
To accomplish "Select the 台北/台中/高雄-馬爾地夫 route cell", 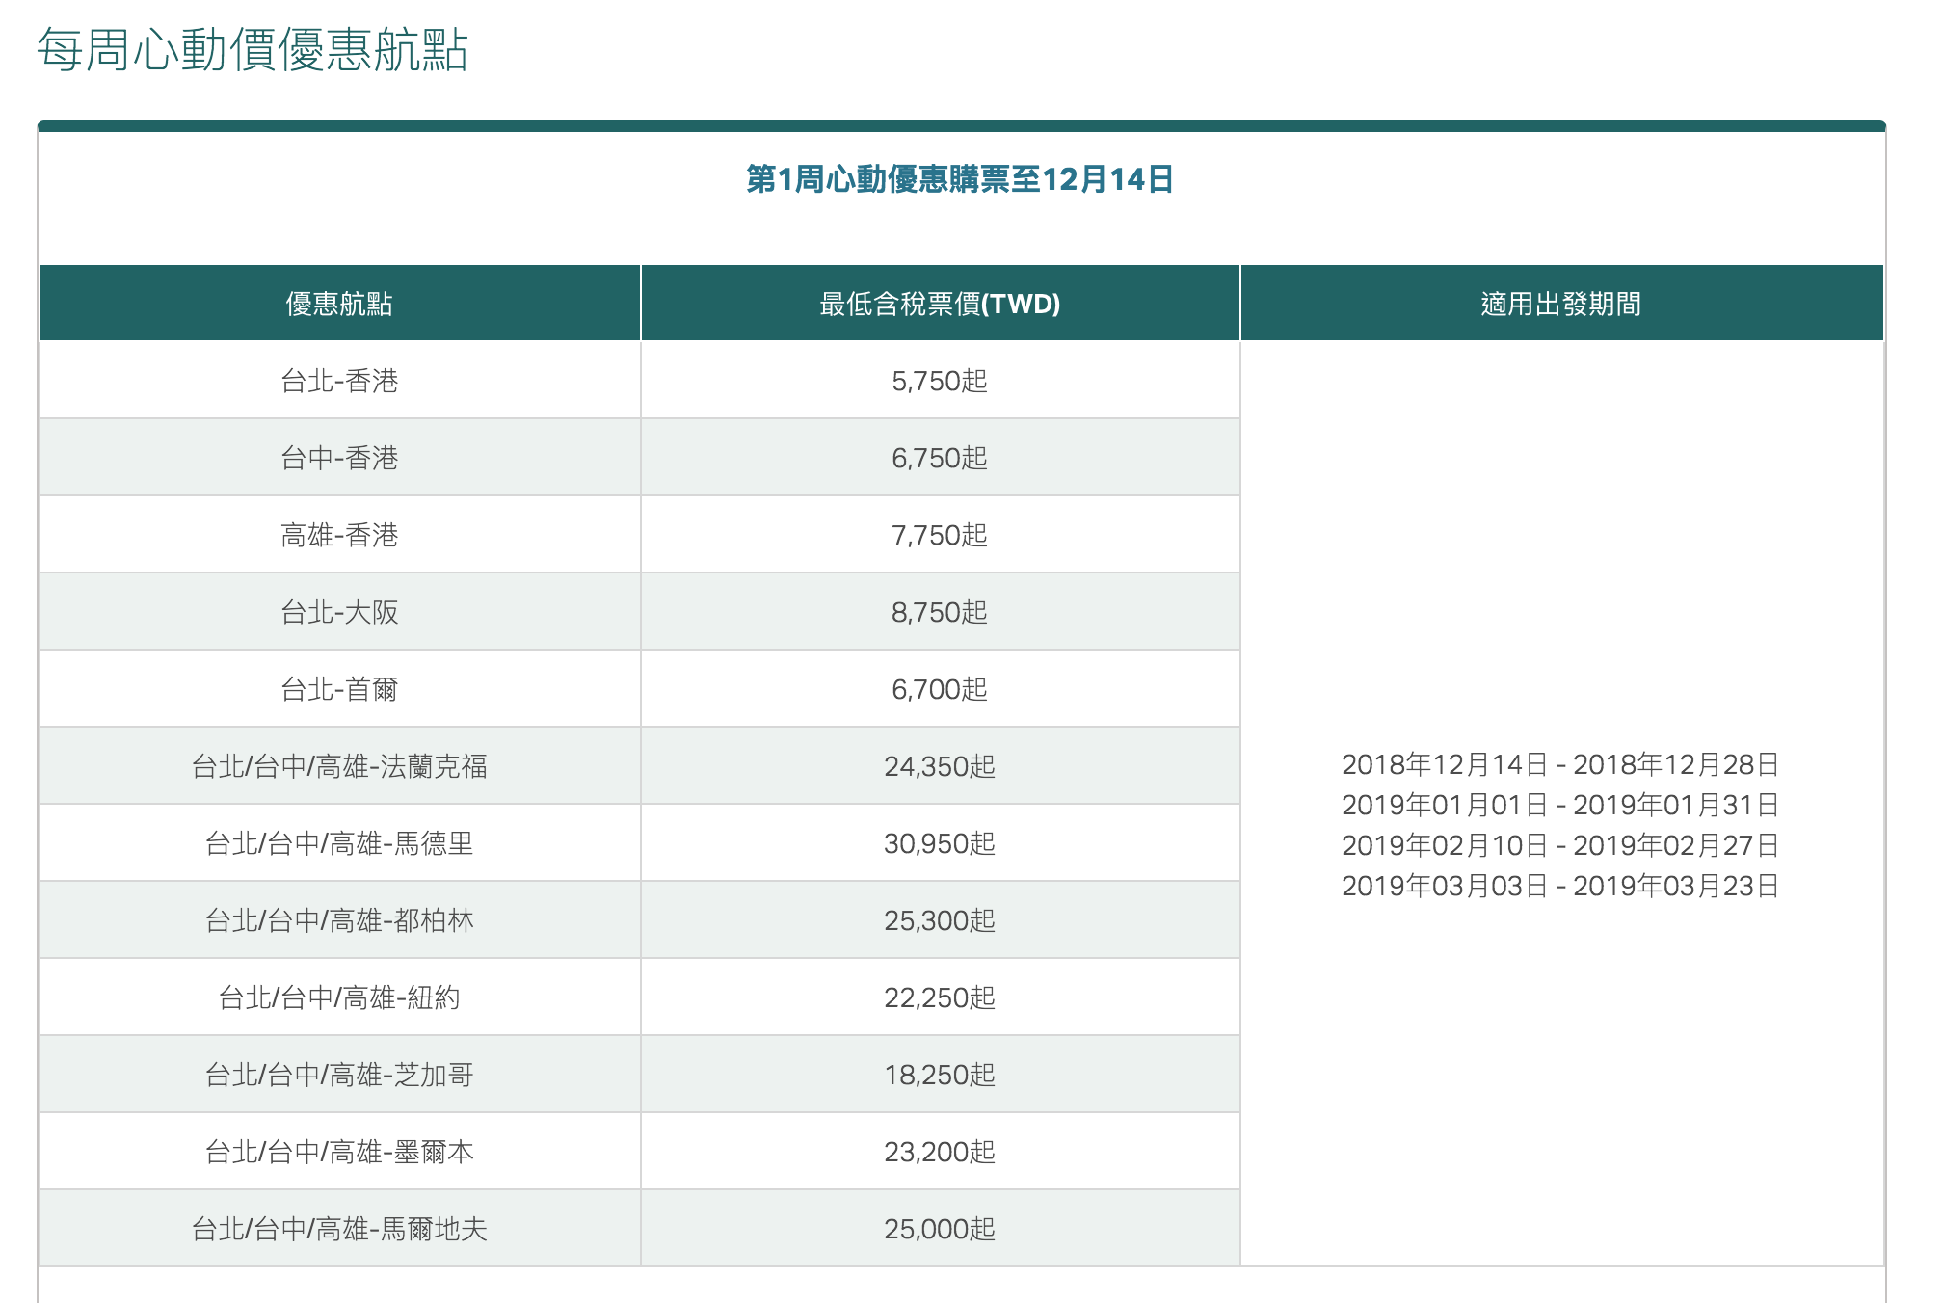I will 339,1229.
